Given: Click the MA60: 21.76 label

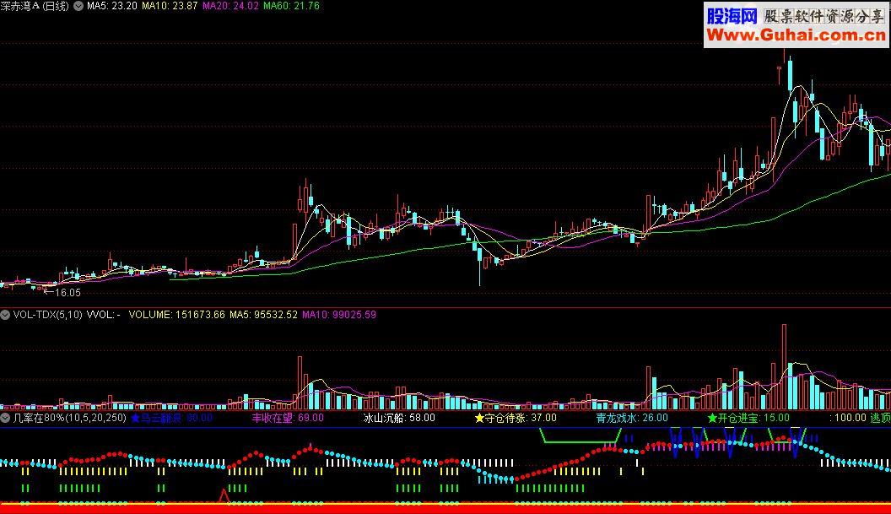Looking at the screenshot, I should 291,6.
